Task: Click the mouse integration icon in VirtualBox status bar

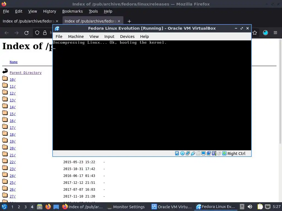Action: (x=219, y=153)
